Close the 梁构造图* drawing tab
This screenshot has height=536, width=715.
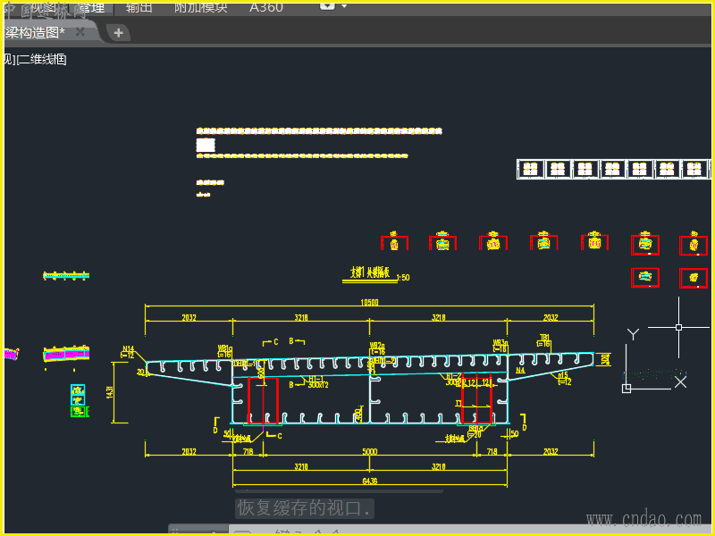coord(80,32)
